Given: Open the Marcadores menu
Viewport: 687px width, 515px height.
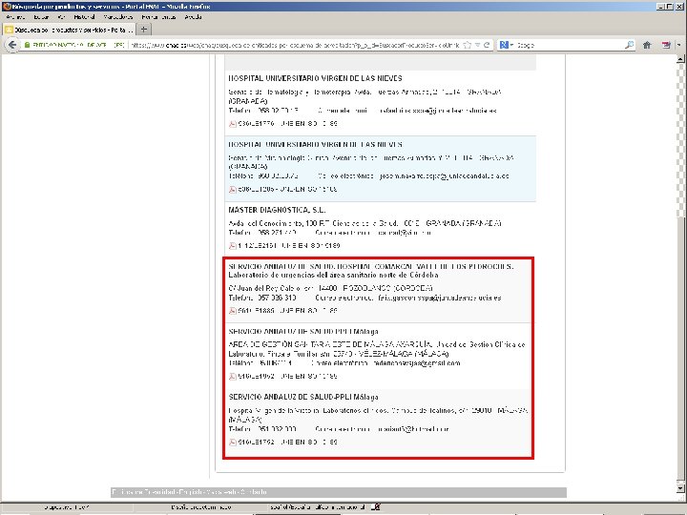Looking at the screenshot, I should point(118,17).
